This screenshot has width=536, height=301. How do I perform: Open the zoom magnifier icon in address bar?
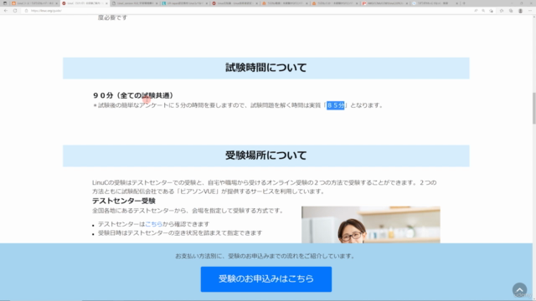(x=483, y=11)
